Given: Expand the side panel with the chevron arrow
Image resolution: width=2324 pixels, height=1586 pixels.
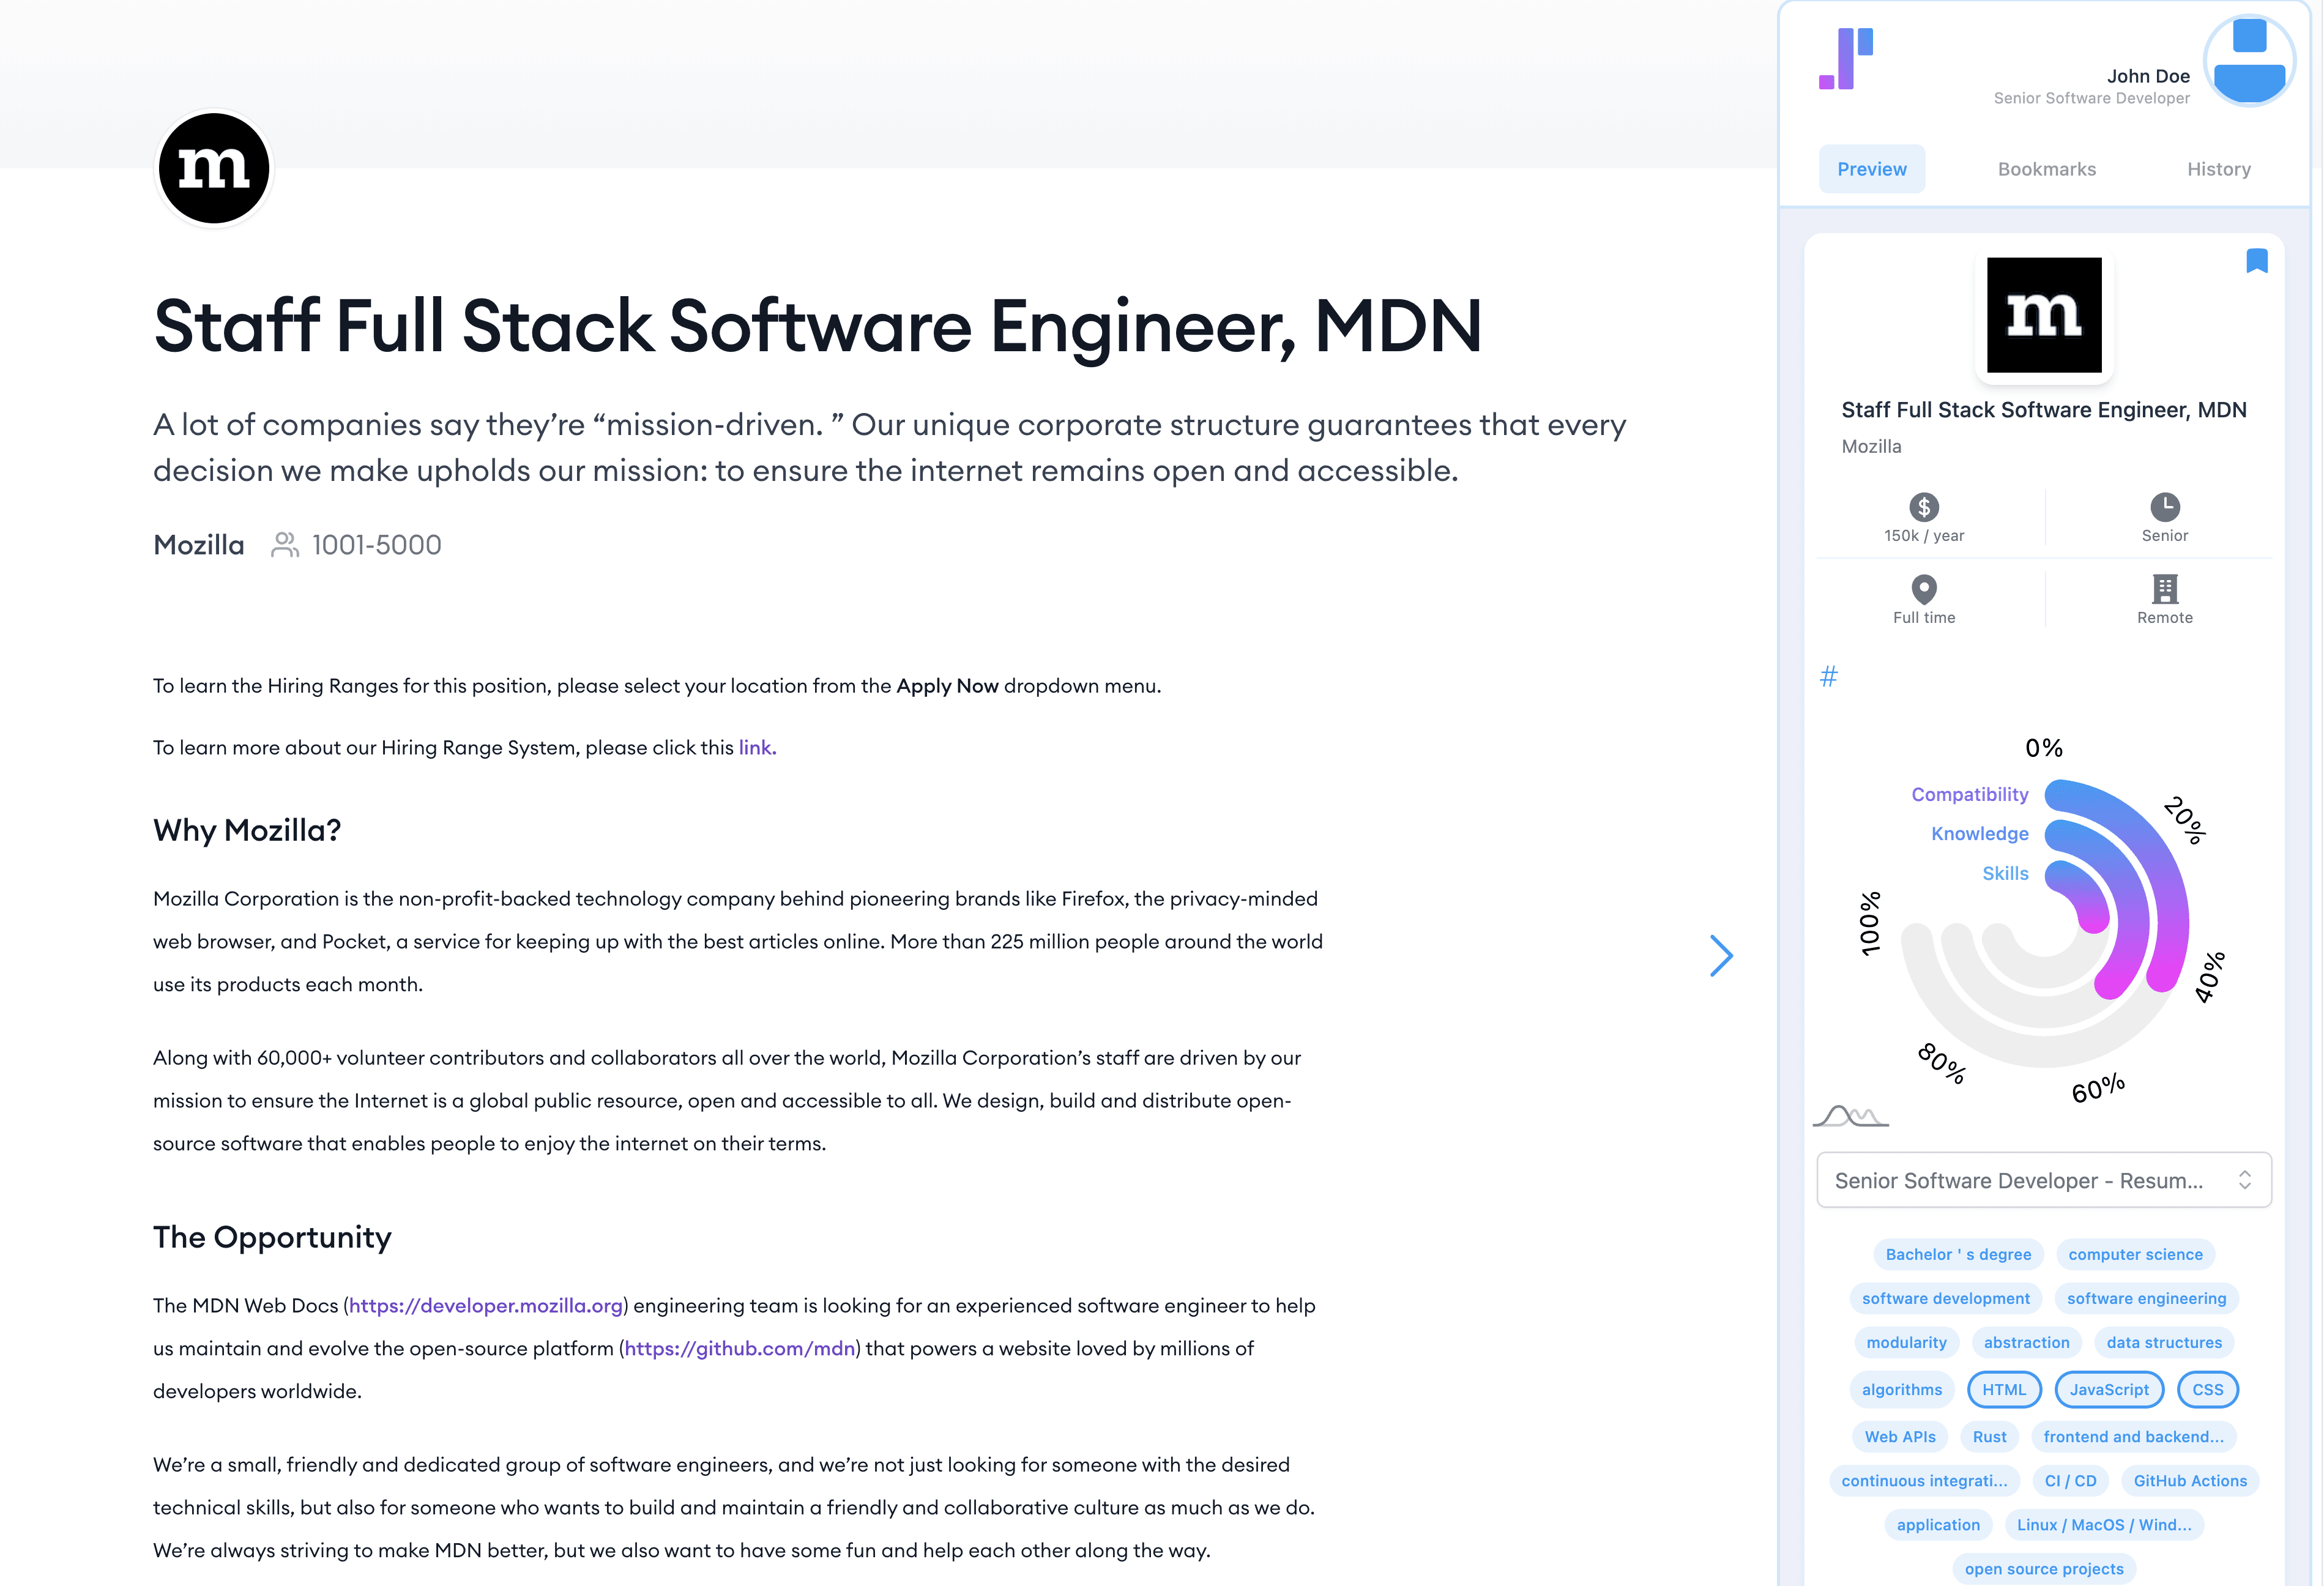Looking at the screenshot, I should (x=1721, y=956).
